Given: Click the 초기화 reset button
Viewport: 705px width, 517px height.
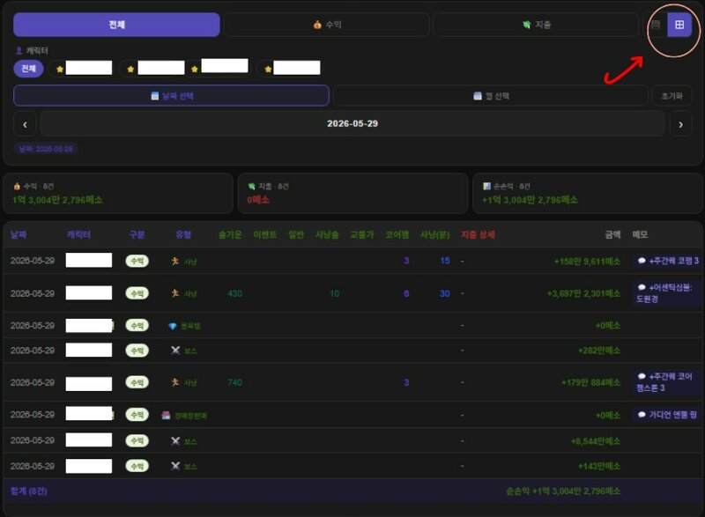Looking at the screenshot, I should pos(672,96).
